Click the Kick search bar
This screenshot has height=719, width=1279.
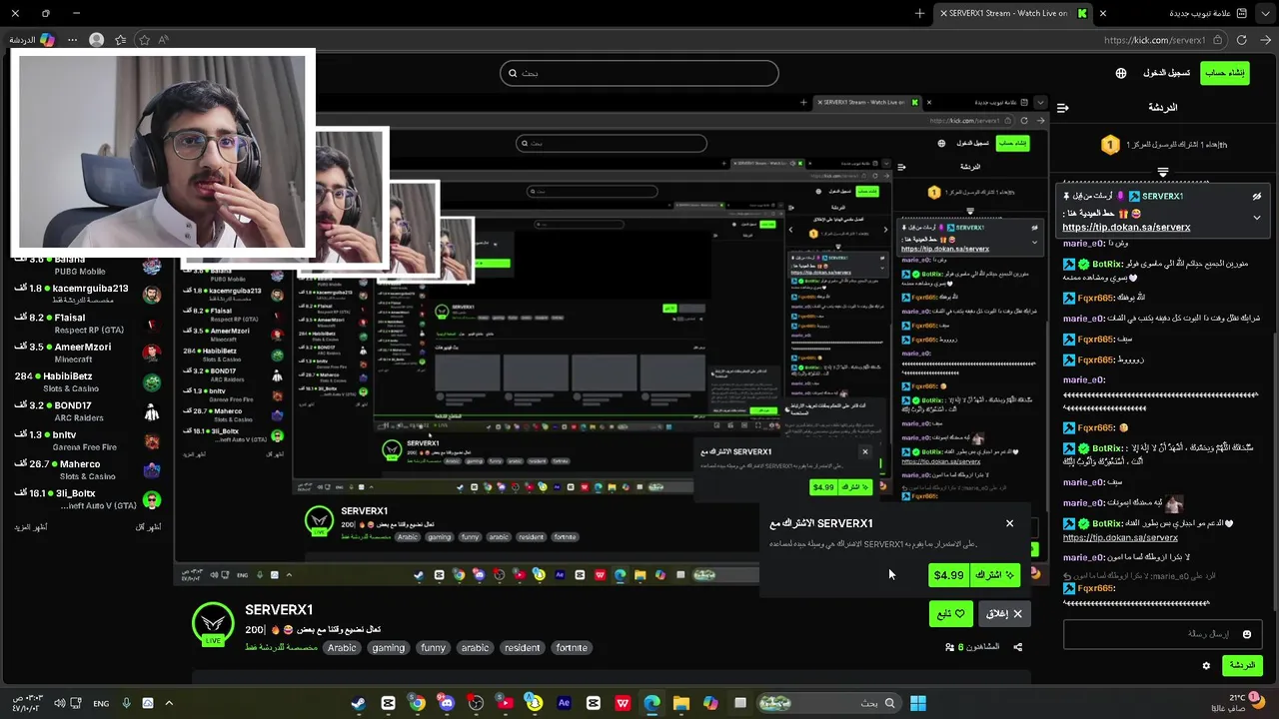[x=639, y=73]
